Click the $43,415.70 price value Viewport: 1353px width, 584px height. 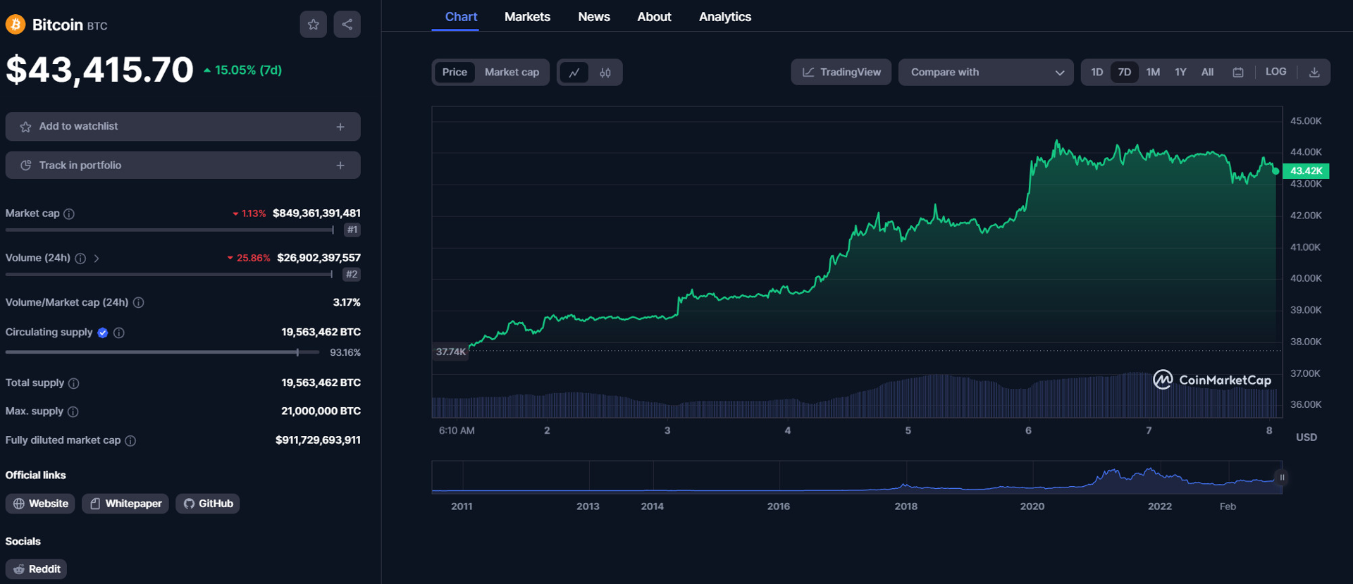[99, 70]
